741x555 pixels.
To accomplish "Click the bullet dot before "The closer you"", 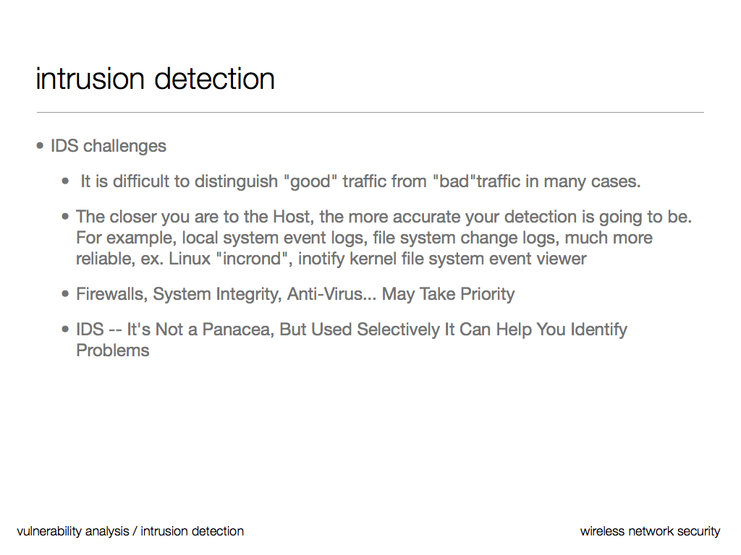I will 66,217.
